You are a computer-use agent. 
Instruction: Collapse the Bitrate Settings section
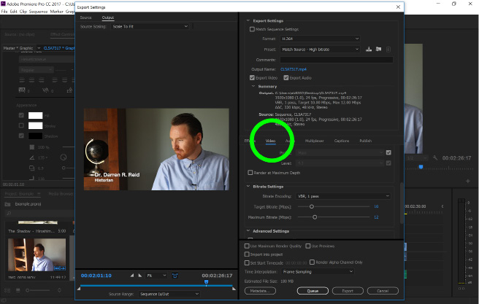(x=248, y=186)
